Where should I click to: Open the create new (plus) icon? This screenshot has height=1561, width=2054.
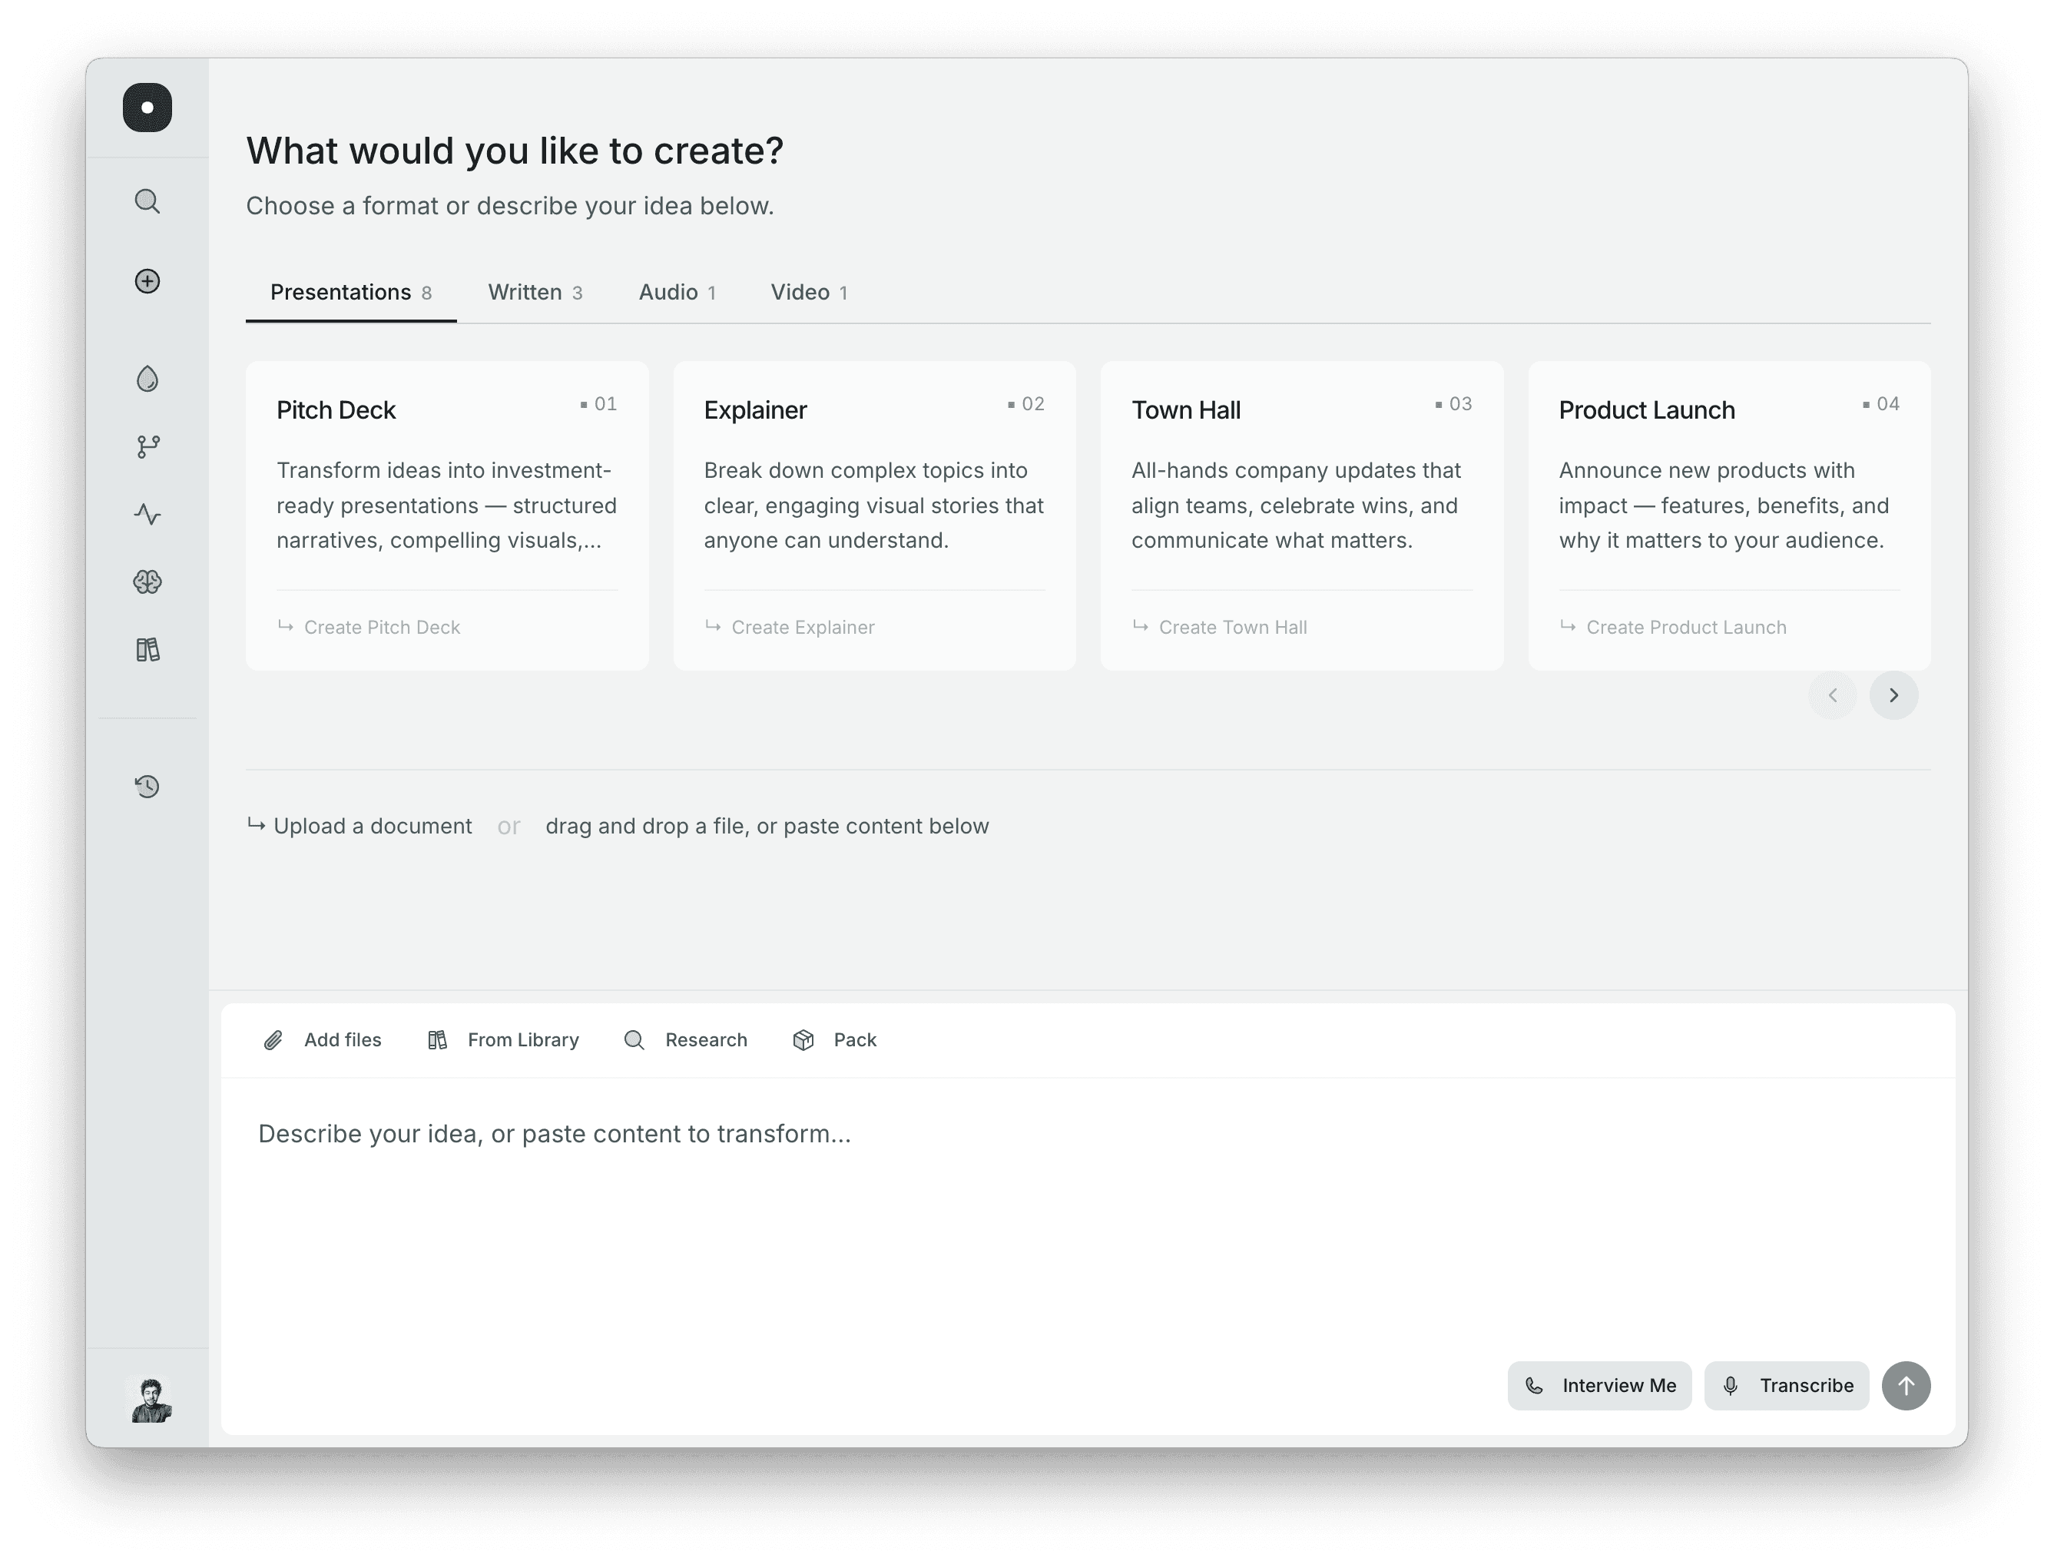pos(147,281)
